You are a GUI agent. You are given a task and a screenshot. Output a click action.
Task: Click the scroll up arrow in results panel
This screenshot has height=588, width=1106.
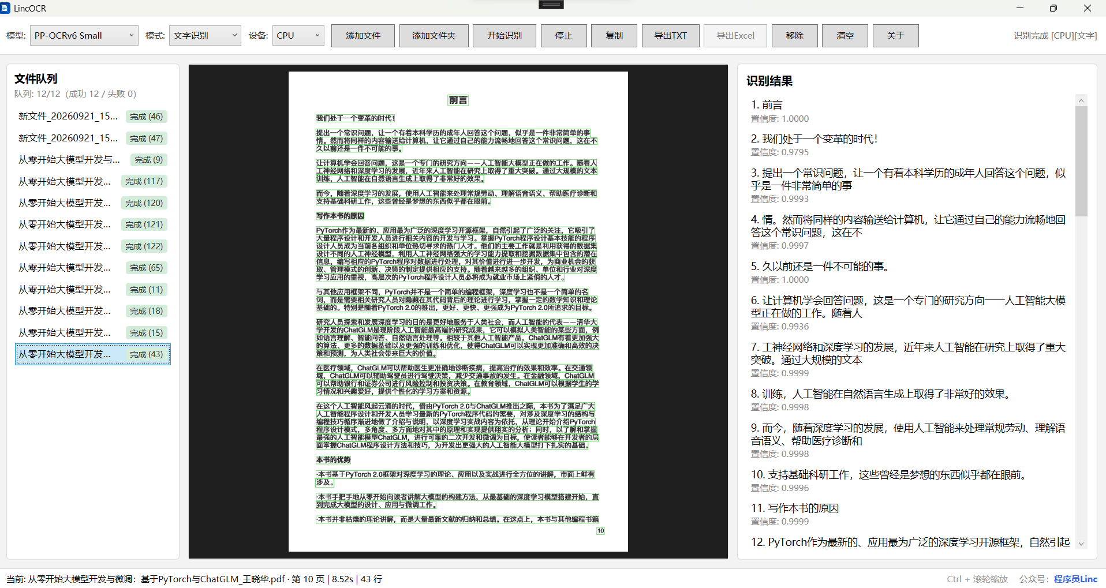(x=1081, y=100)
